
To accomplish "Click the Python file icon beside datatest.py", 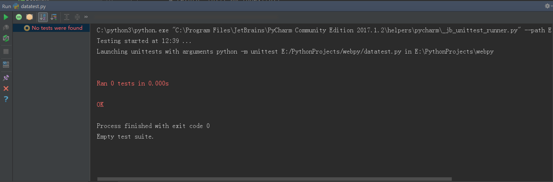I will point(16,6).
